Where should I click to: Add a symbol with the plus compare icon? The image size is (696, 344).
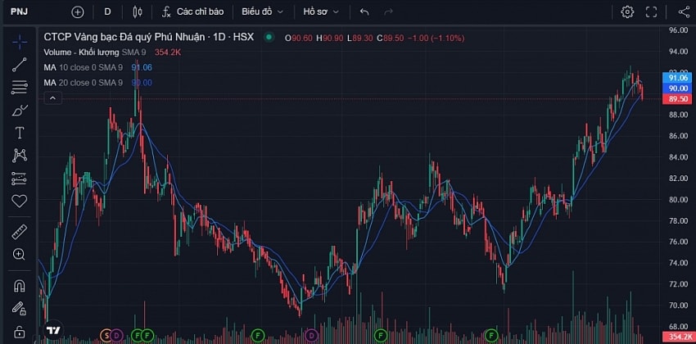pyautogui.click(x=78, y=12)
